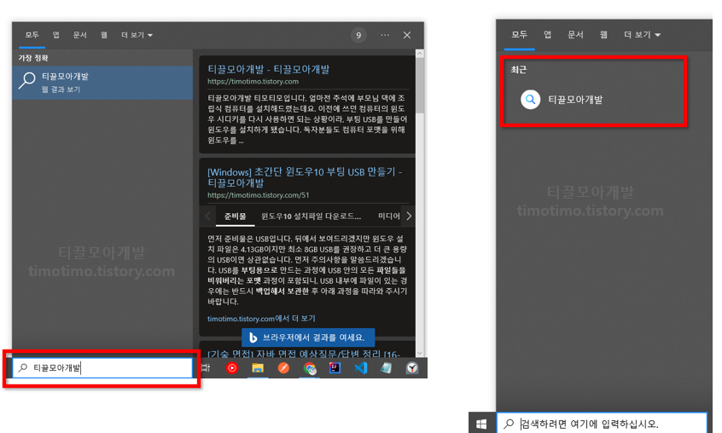Screen dimensions: 722x433
Task: Click the 검색하려면 여기에 입력하십시오 search box
Action: [602, 424]
